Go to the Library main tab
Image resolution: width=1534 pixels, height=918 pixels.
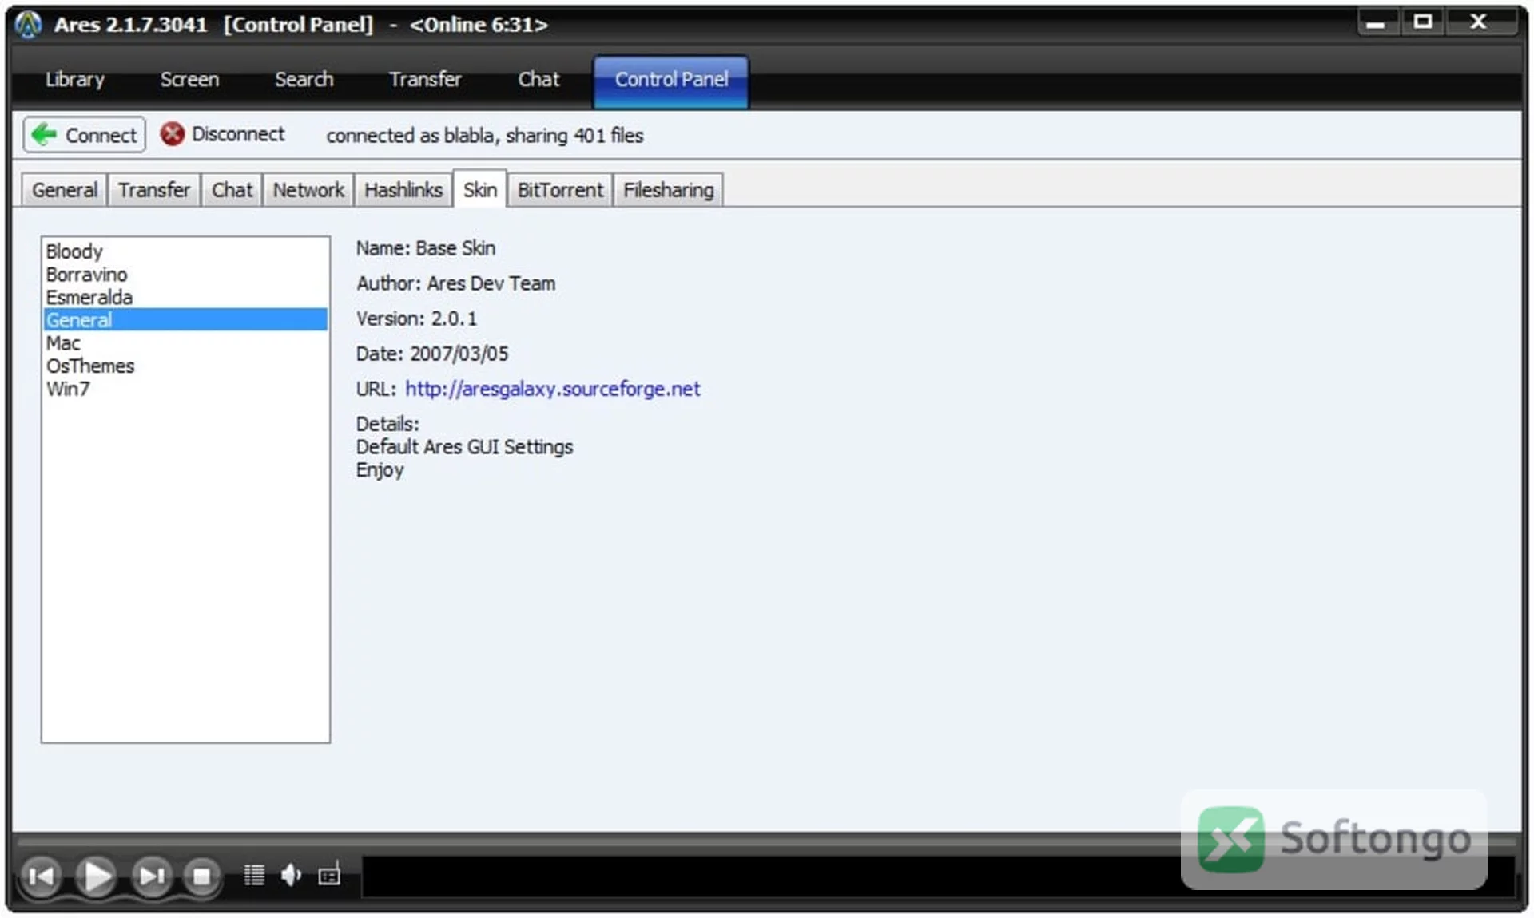tap(74, 79)
